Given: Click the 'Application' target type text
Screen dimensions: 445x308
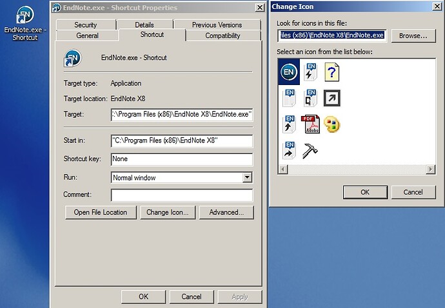Looking at the screenshot, I should pos(126,83).
